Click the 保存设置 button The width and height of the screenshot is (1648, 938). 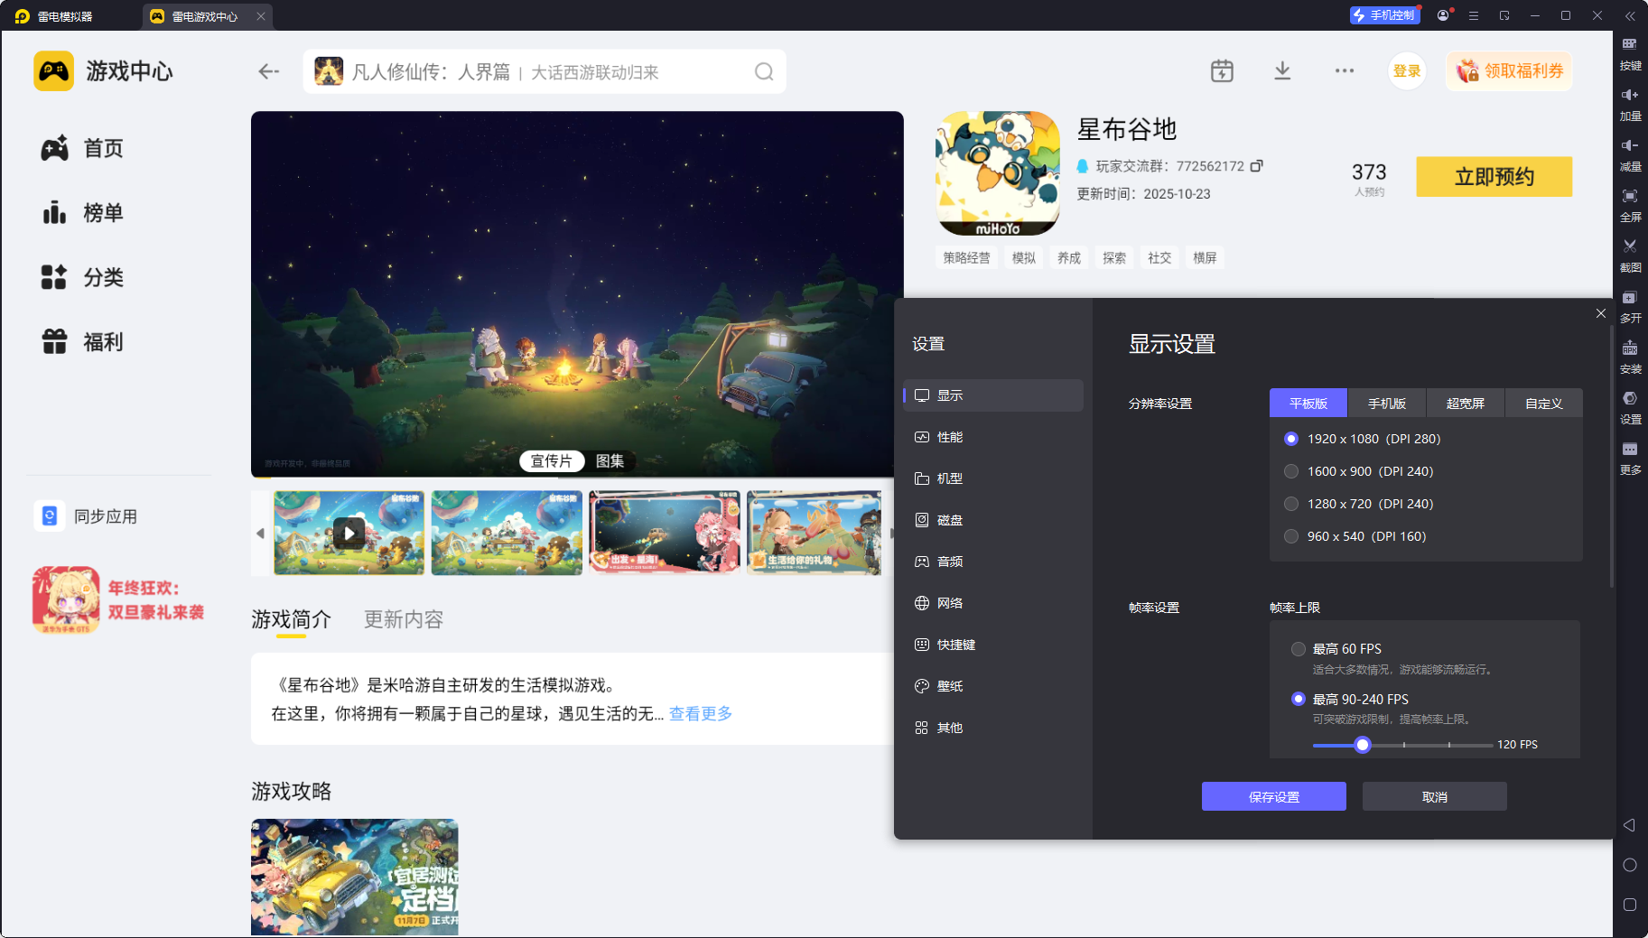pyautogui.click(x=1274, y=796)
